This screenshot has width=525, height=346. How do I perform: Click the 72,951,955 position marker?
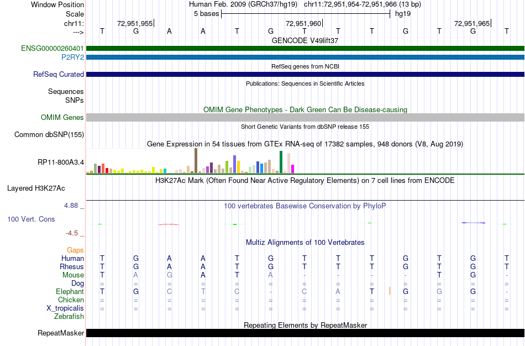point(135,23)
